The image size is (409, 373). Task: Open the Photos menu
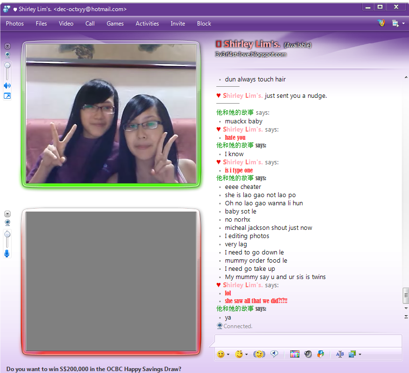pos(14,24)
